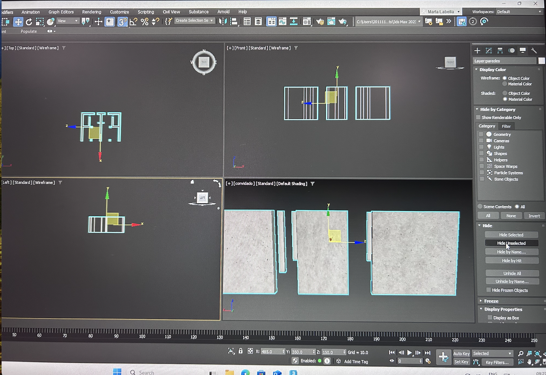Check the Geometry category box
The width and height of the screenshot is (546, 375).
click(481, 134)
